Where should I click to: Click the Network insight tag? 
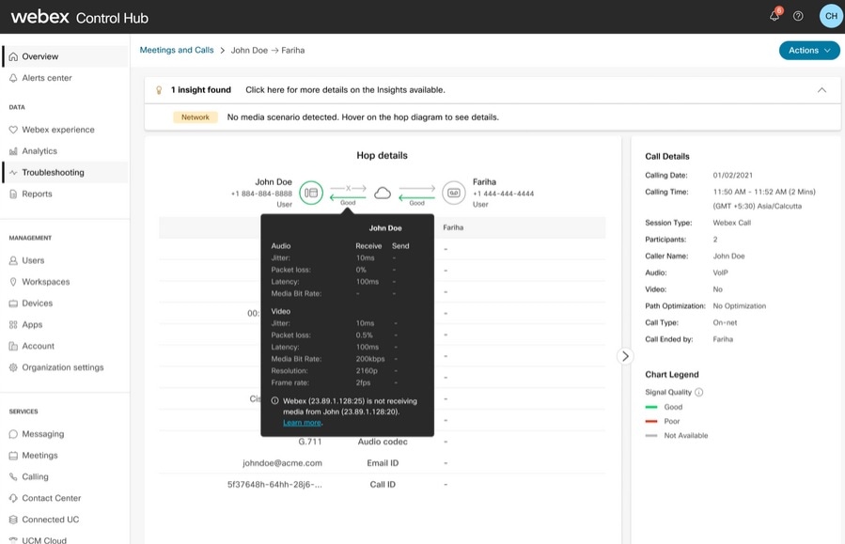[196, 117]
